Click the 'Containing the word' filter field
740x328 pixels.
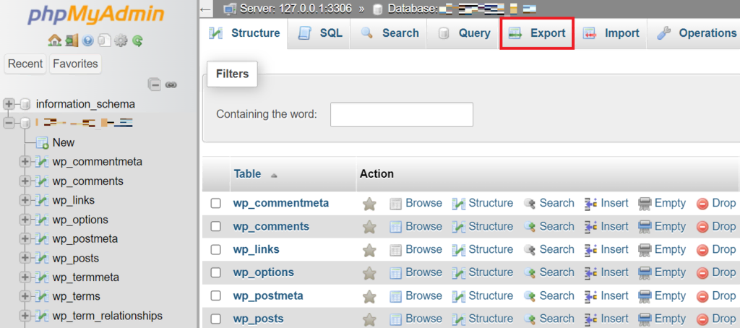point(401,115)
